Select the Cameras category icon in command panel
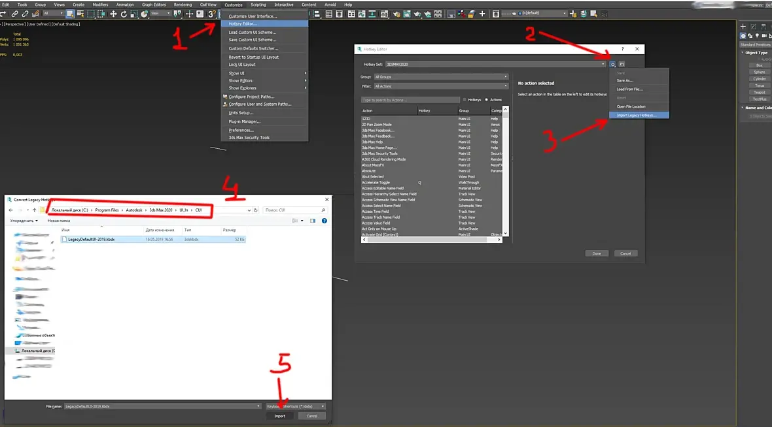 tap(764, 36)
